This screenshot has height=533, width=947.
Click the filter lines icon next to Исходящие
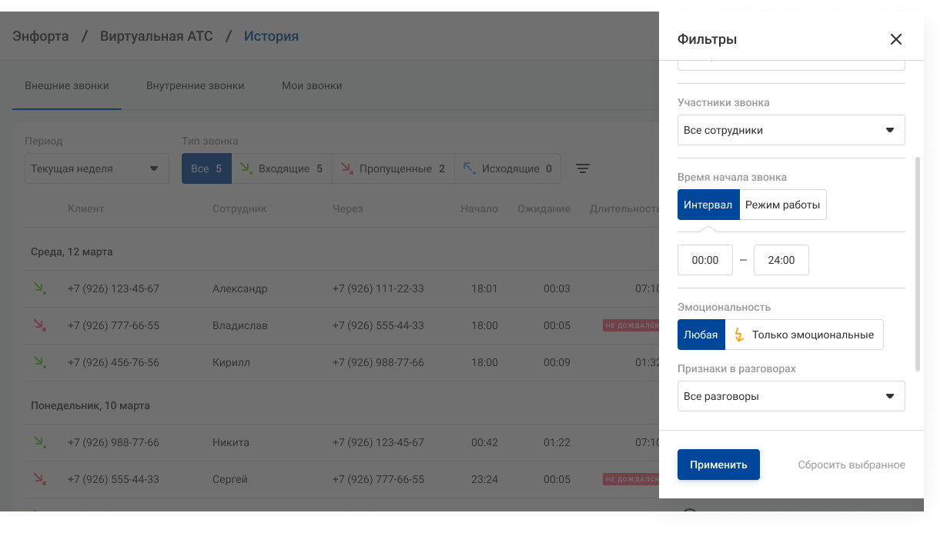583,168
